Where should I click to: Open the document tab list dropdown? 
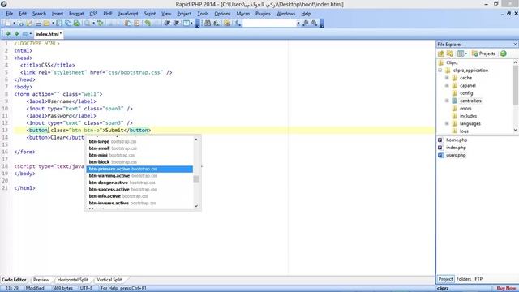[31, 34]
